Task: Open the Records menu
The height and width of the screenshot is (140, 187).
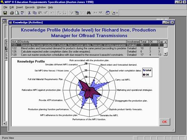Action: click(30, 7)
